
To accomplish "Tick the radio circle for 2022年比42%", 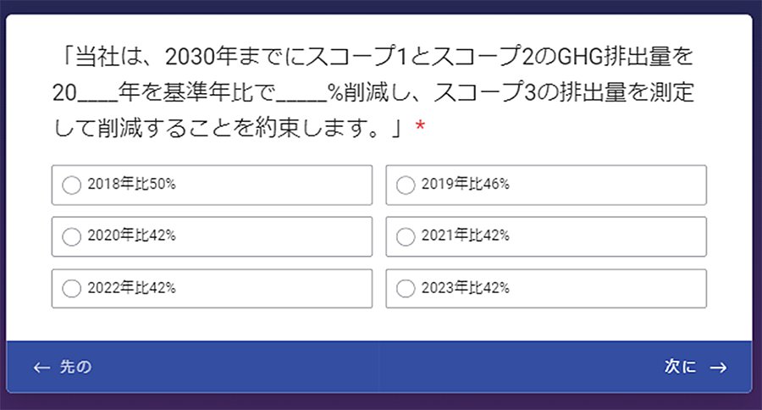I will click(72, 289).
